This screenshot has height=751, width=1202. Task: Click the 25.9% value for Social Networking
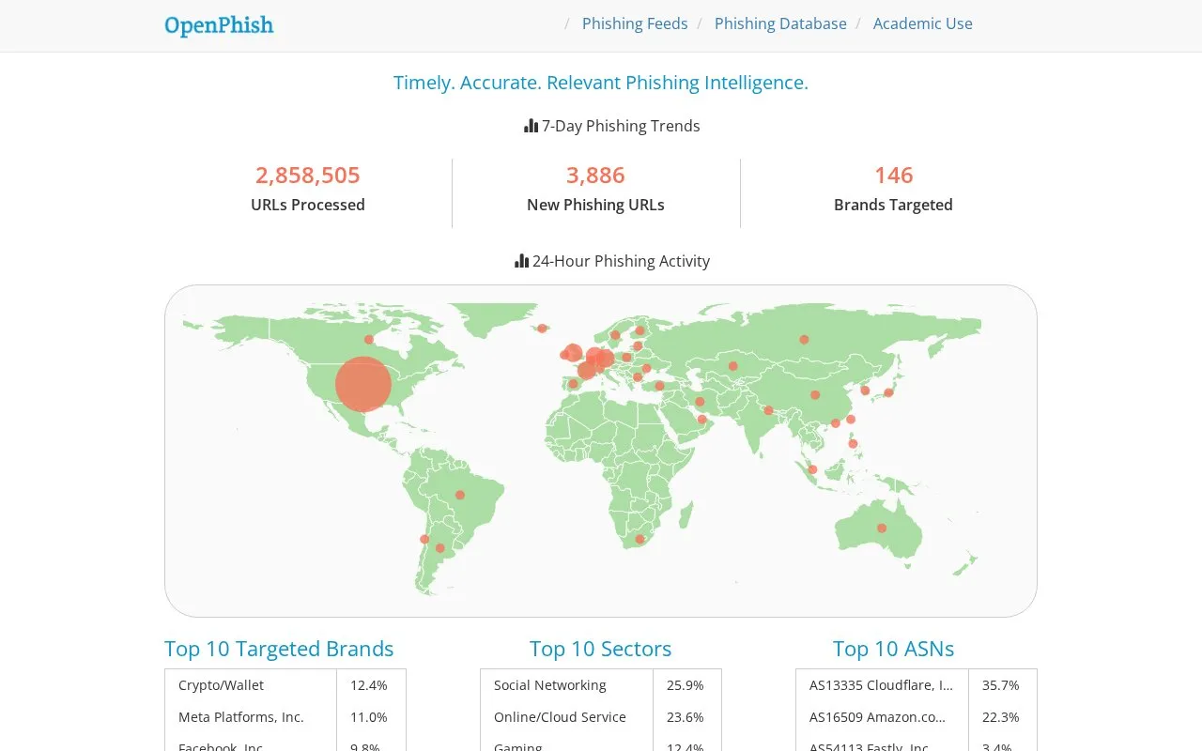tap(686, 685)
